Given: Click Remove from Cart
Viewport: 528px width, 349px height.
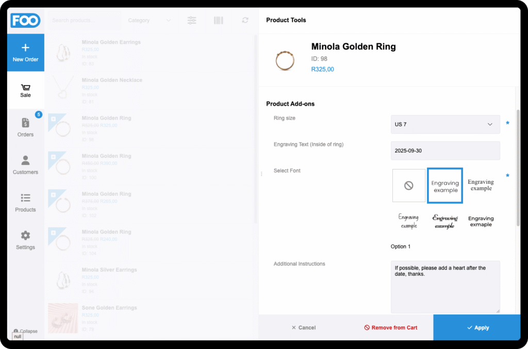Looking at the screenshot, I should pyautogui.click(x=390, y=327).
